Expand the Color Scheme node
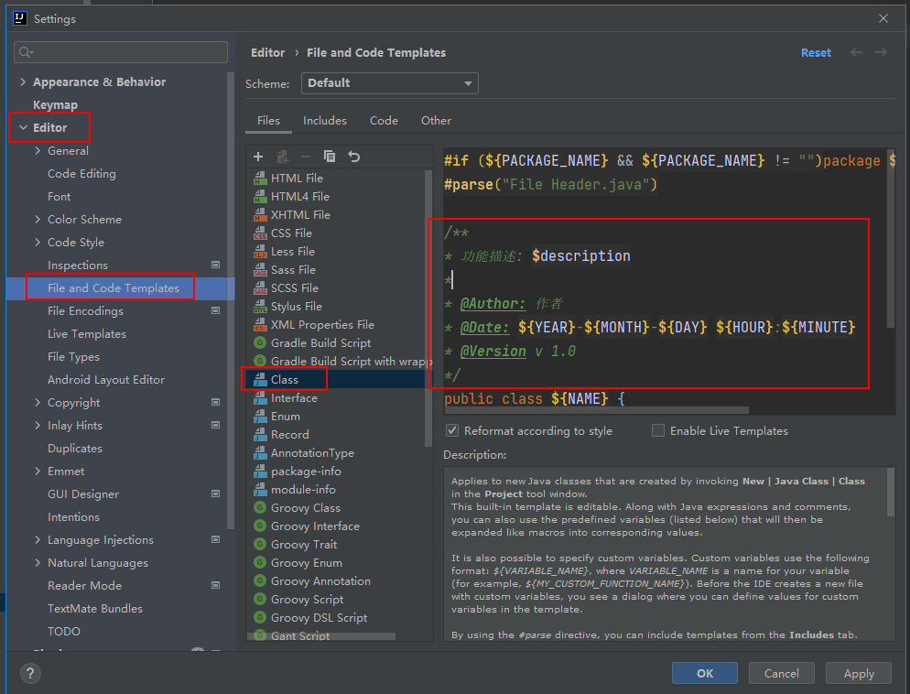 (38, 220)
